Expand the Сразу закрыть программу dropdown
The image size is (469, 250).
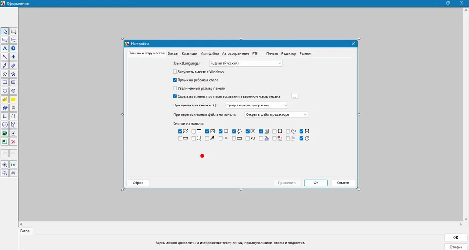(257, 105)
